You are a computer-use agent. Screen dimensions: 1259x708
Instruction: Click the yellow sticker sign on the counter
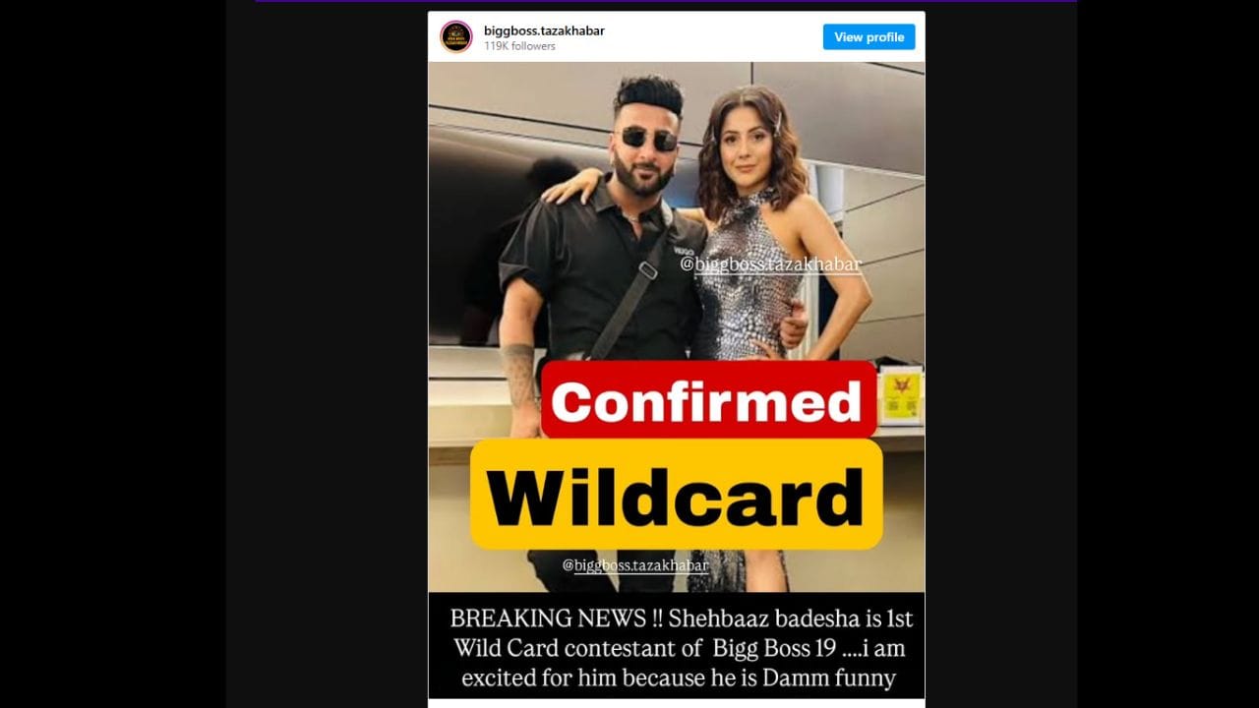pos(900,394)
